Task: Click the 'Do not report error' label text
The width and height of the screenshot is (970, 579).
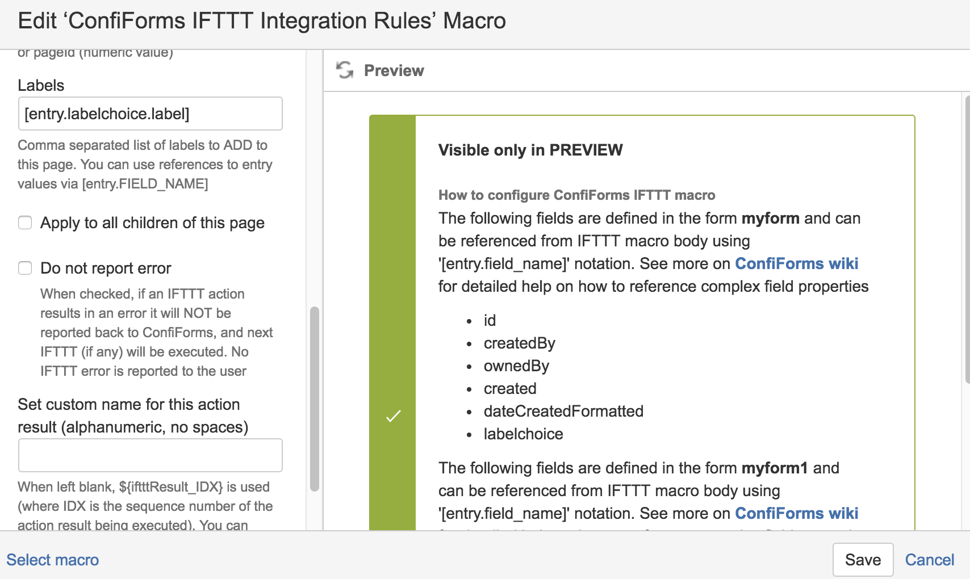Action: [x=106, y=268]
